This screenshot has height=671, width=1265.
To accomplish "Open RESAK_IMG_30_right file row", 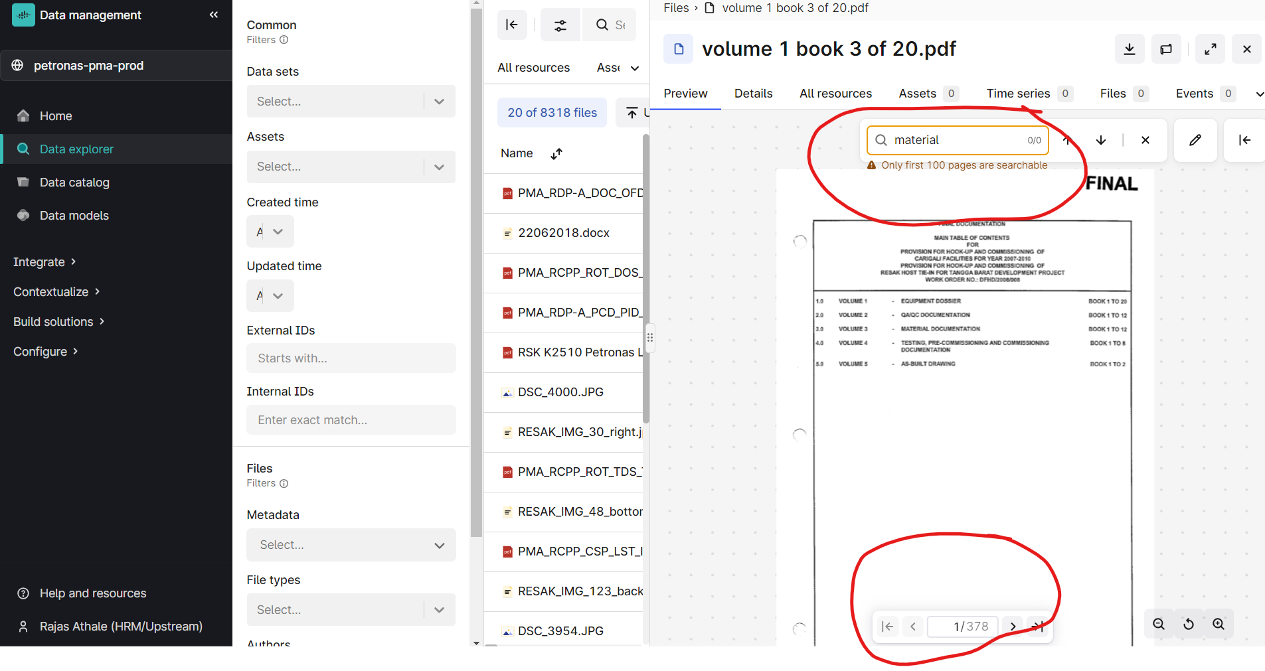I will coord(563,432).
